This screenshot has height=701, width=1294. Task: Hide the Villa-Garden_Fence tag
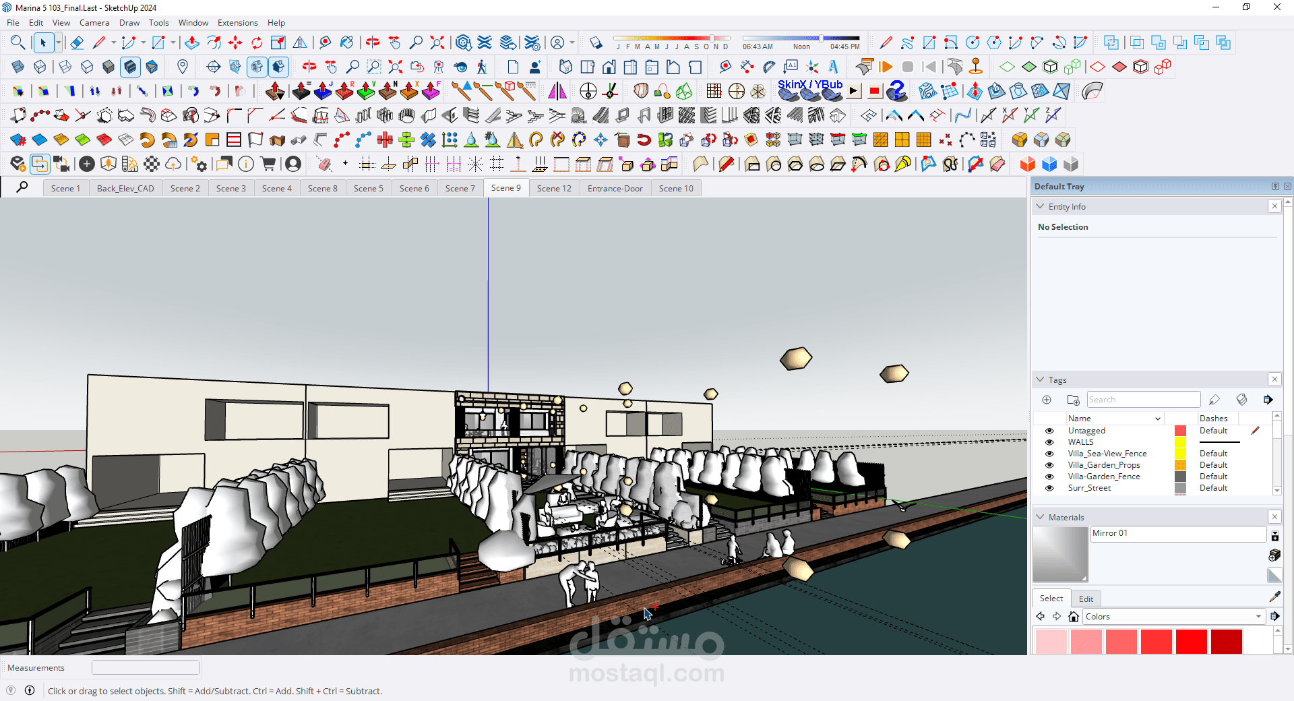tap(1049, 477)
